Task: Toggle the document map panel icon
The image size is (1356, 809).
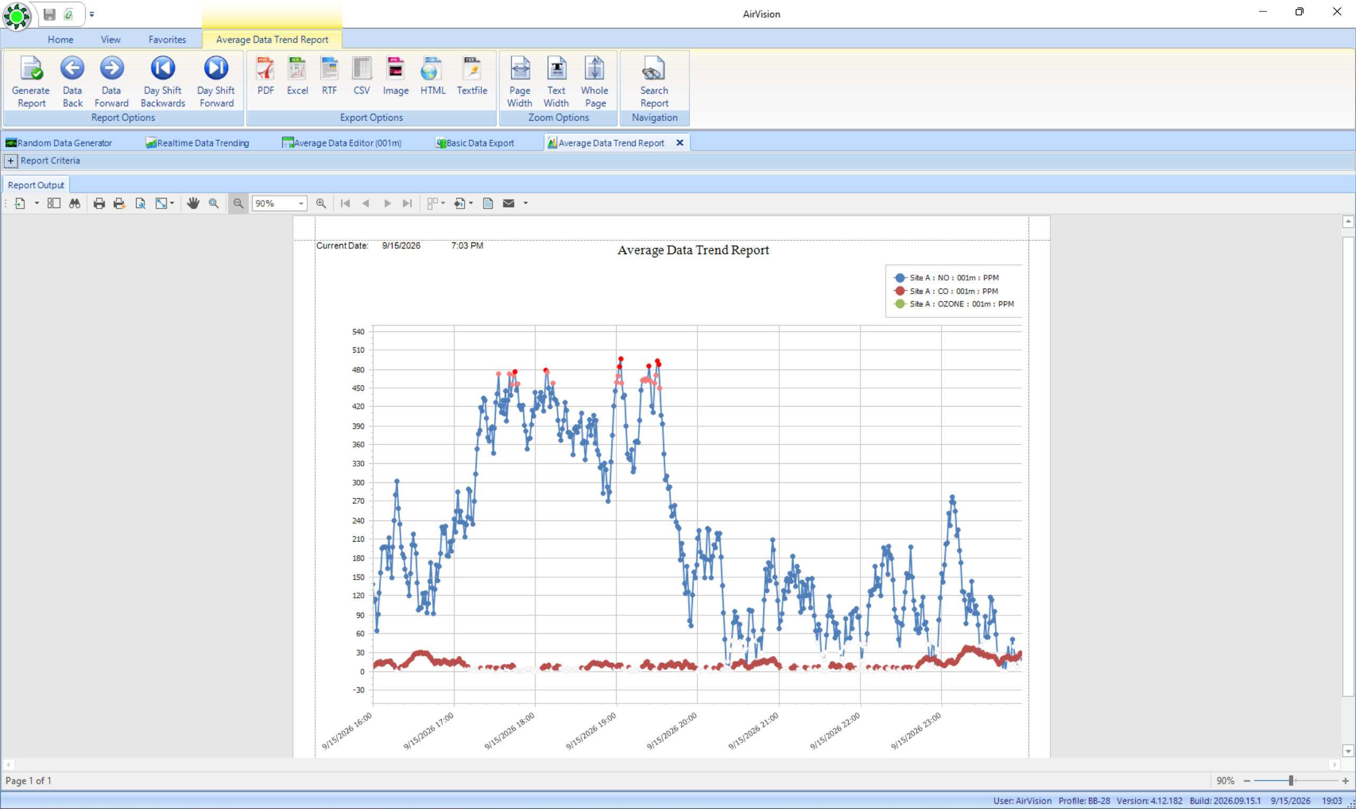Action: [53, 203]
